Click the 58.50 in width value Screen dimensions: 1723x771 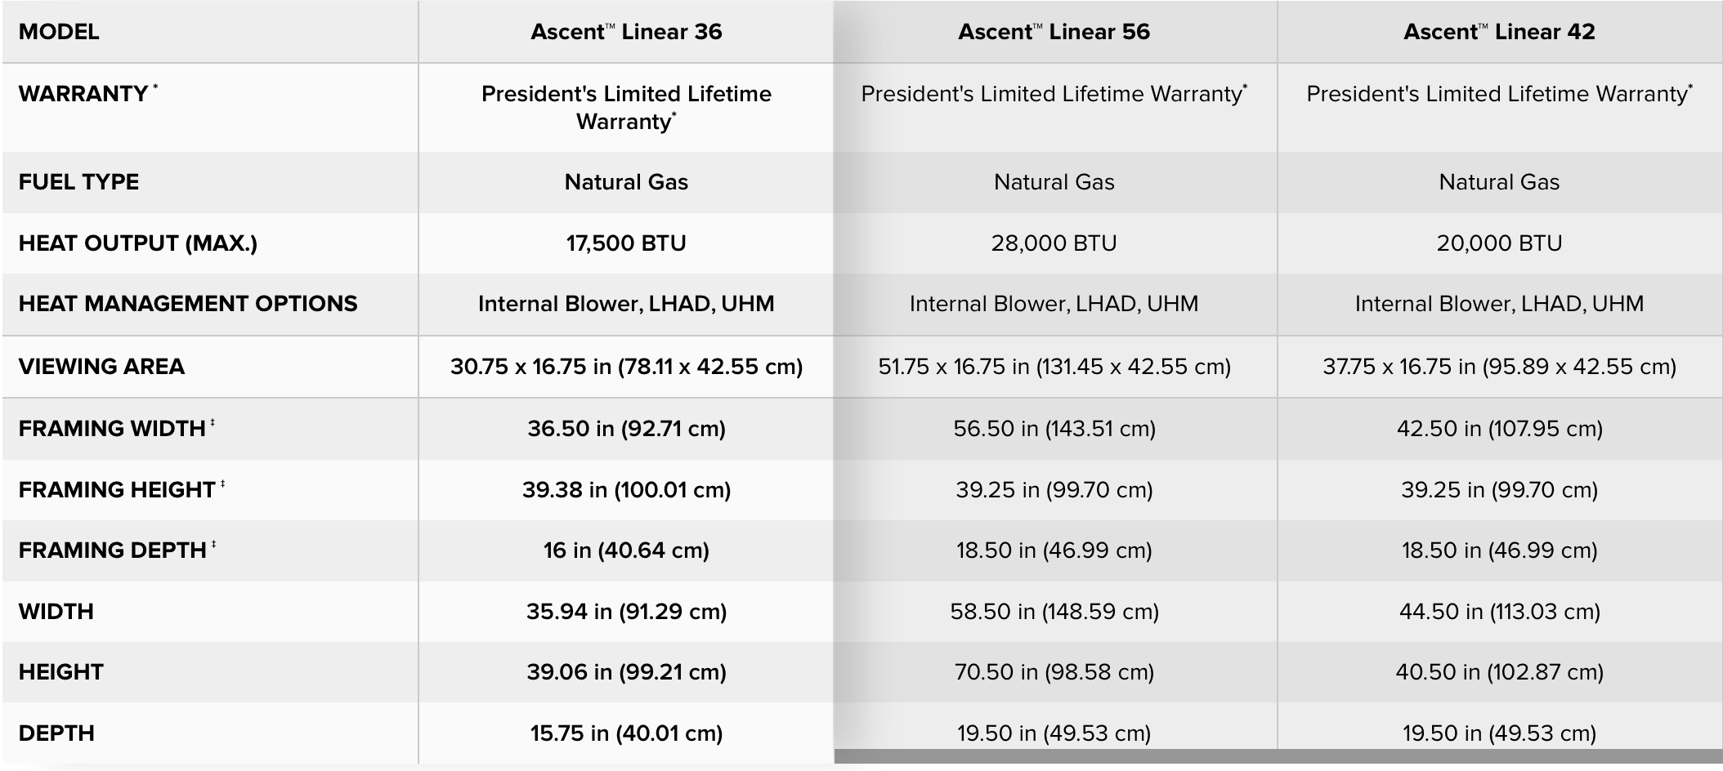click(1054, 611)
